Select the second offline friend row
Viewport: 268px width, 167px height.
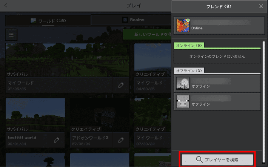(x=217, y=101)
